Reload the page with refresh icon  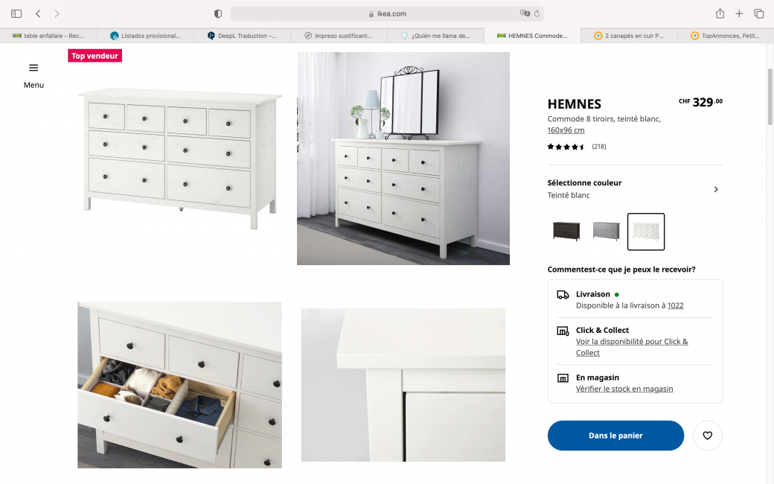(537, 14)
